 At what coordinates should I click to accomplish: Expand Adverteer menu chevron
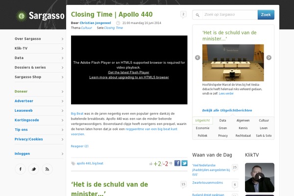pos(62,101)
